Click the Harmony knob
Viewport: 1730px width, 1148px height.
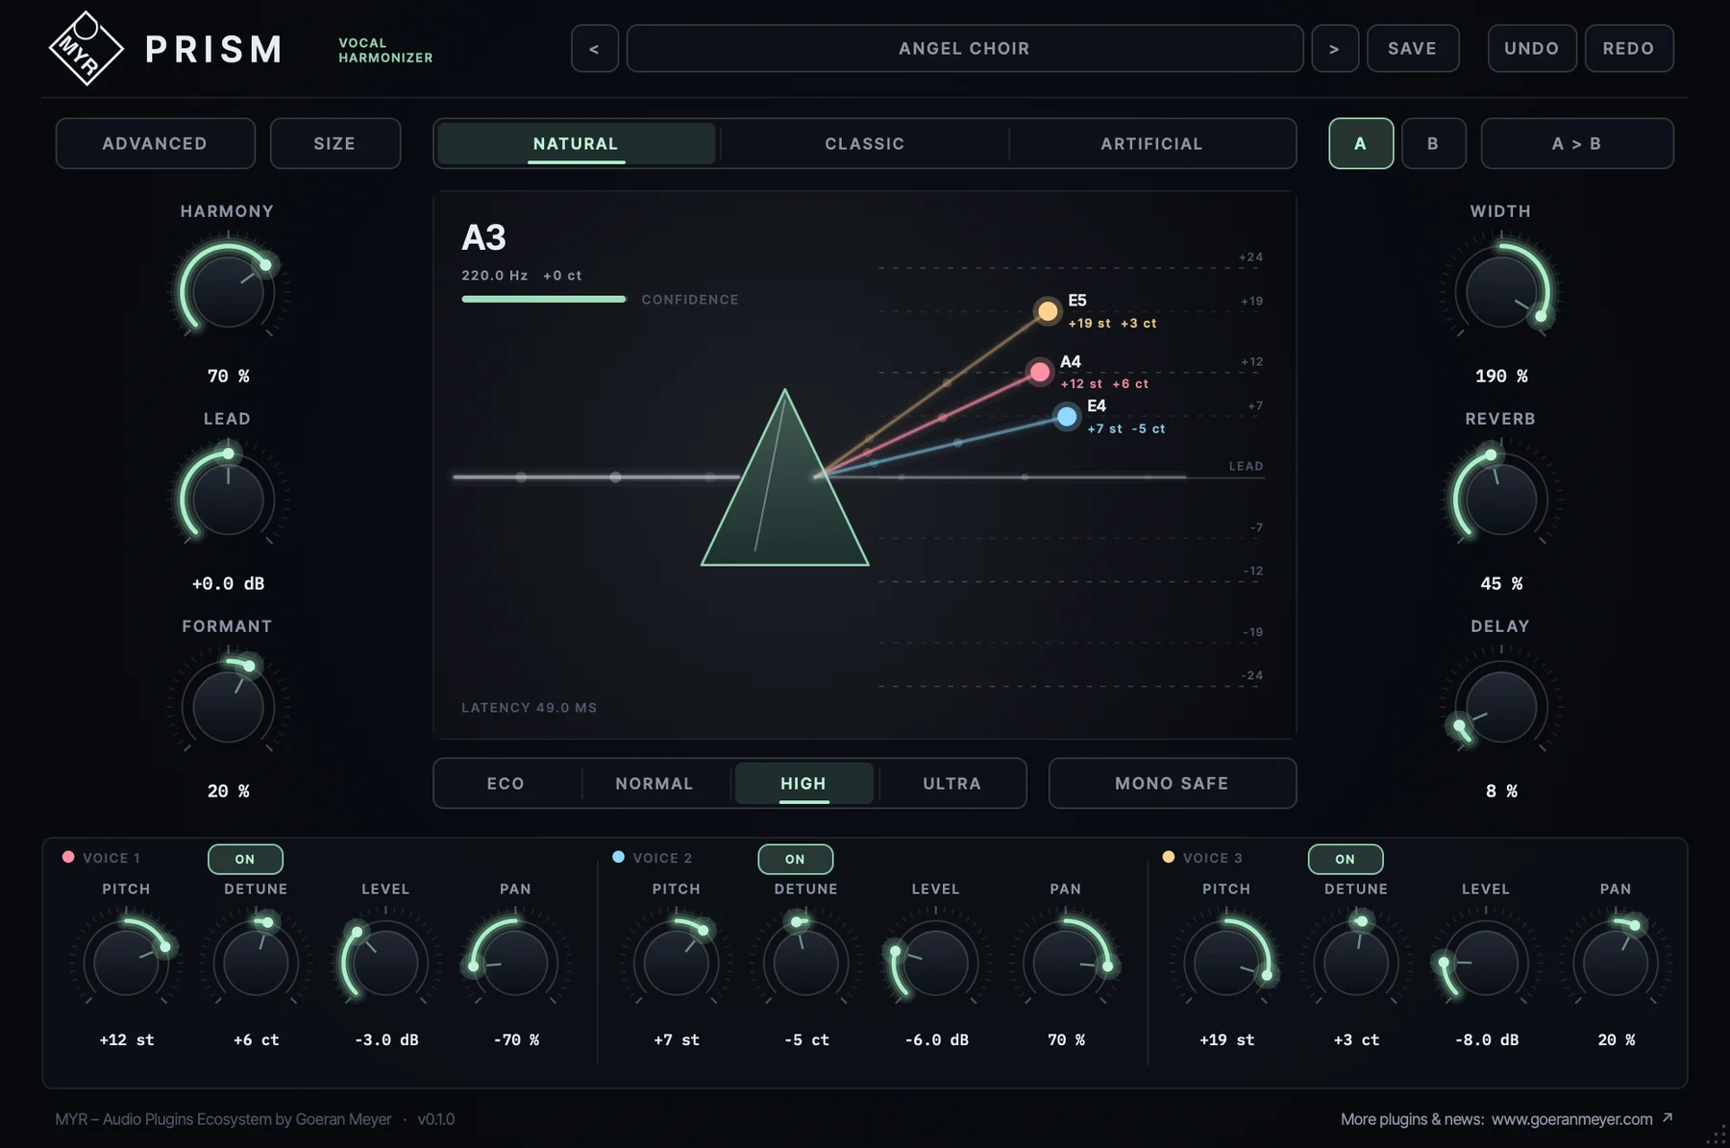pyautogui.click(x=228, y=292)
